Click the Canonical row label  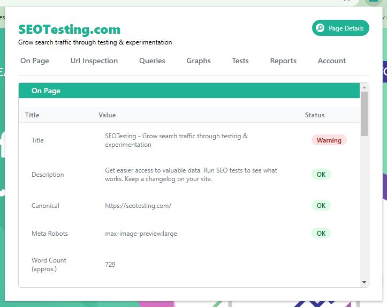[45, 206]
